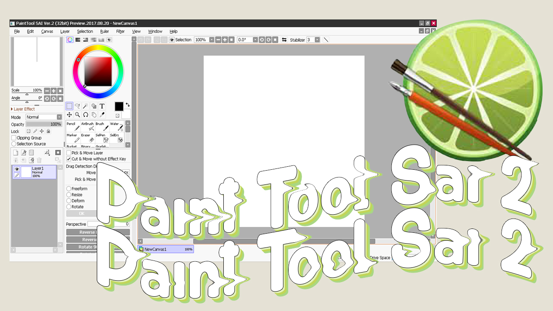The height and width of the screenshot is (311, 553).
Task: Create a new normal layer
Action: point(16,152)
